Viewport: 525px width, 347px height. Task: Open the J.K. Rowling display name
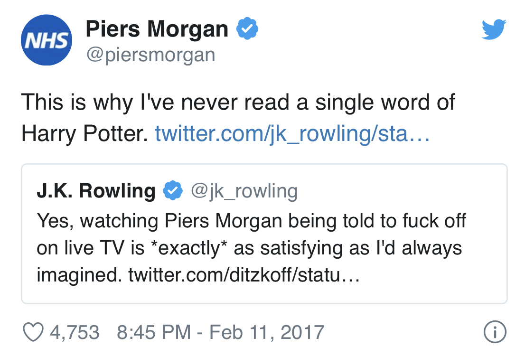coord(96,191)
